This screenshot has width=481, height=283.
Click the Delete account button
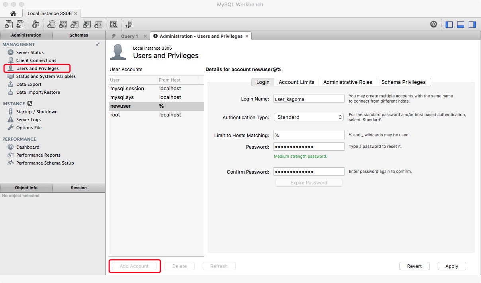pyautogui.click(x=180, y=266)
